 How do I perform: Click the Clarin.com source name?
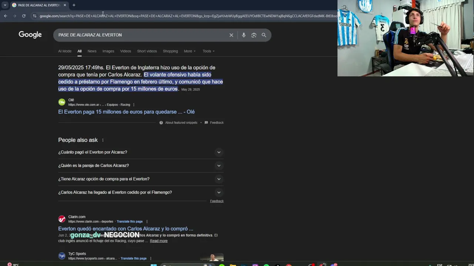[77, 217]
